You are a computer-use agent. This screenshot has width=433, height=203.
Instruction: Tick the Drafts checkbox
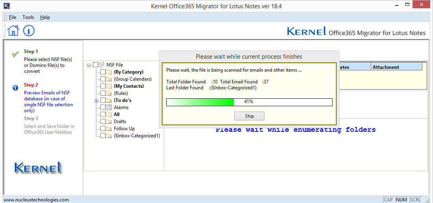tap(103, 121)
